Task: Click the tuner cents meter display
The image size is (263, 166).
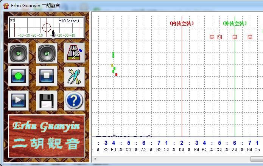Action: pos(46,28)
